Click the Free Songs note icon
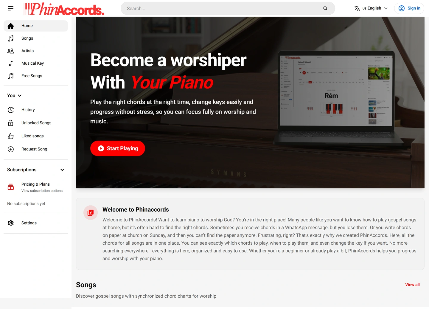The height and width of the screenshot is (309, 429). coord(11,76)
